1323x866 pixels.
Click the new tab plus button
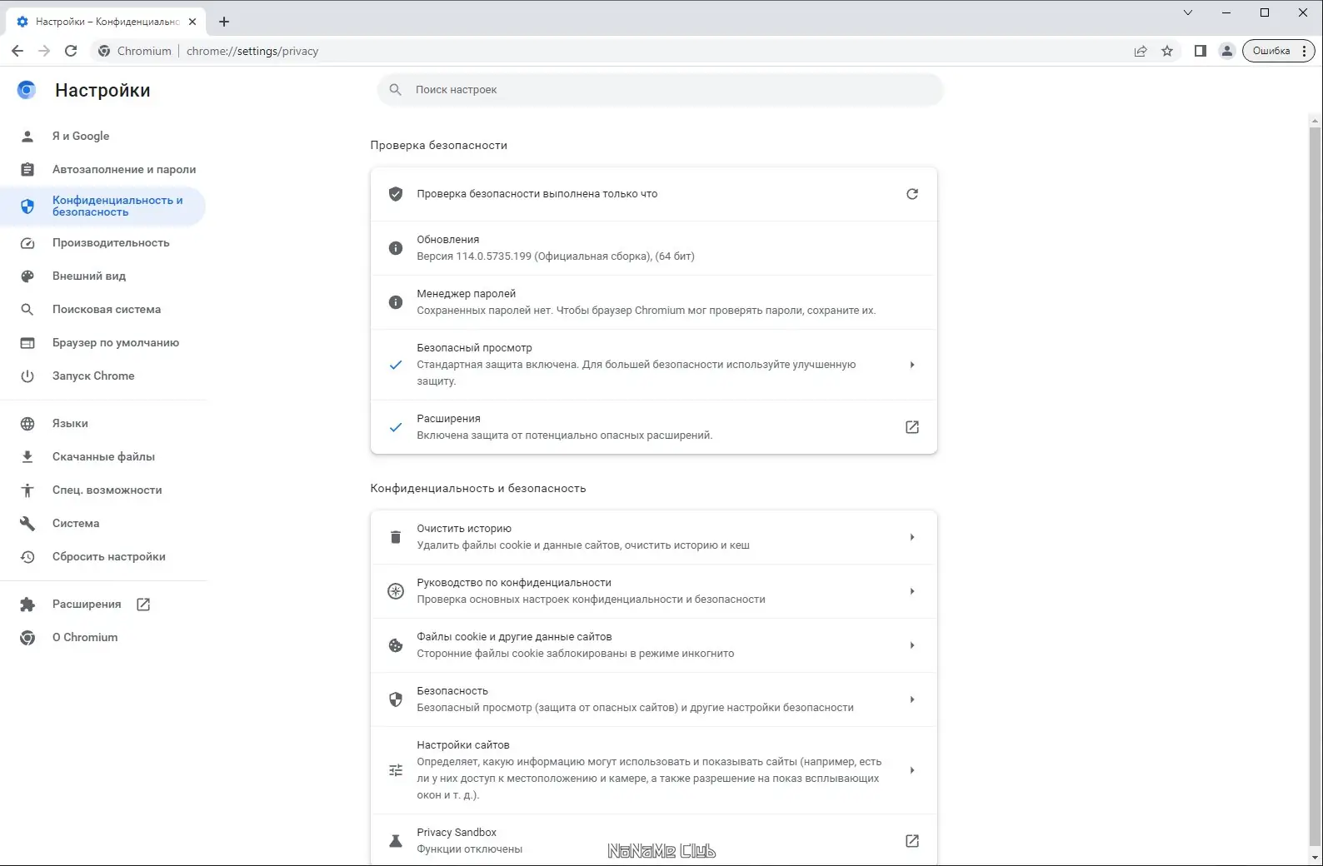coord(224,22)
